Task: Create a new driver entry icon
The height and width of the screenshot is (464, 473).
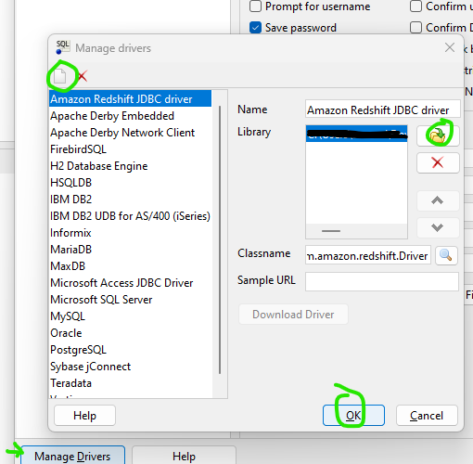Action: [x=60, y=76]
